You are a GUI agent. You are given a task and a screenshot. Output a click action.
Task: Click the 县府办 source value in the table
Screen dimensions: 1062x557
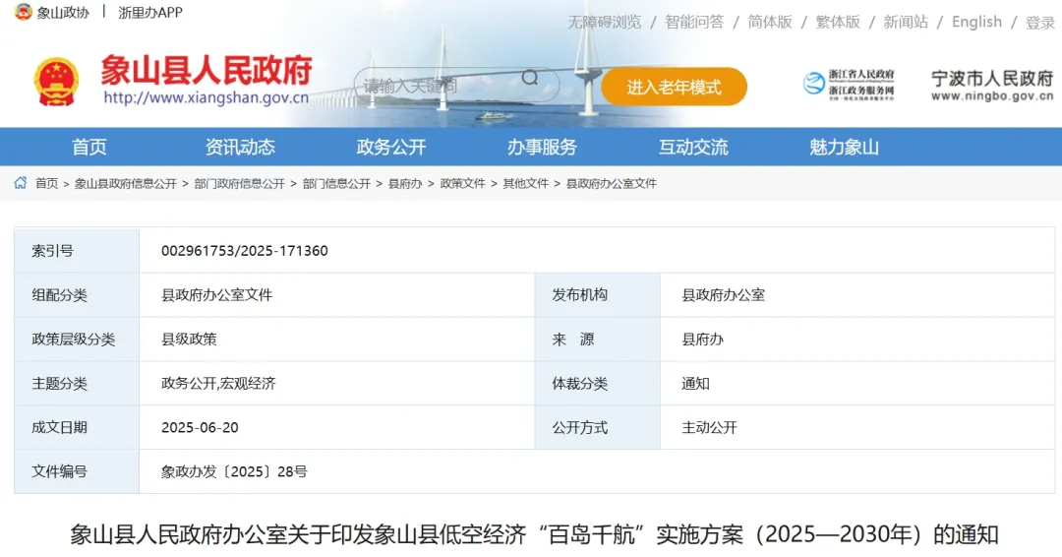(702, 339)
